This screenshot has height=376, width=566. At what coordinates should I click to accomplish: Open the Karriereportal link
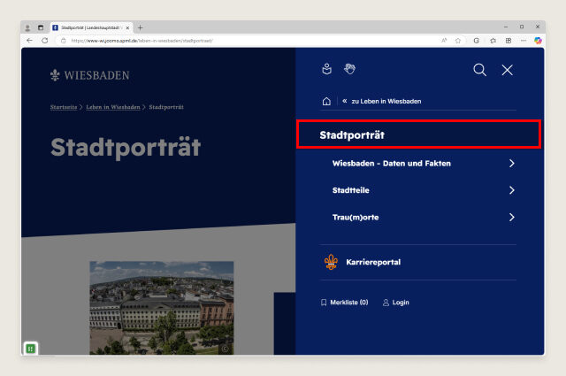[x=373, y=262]
